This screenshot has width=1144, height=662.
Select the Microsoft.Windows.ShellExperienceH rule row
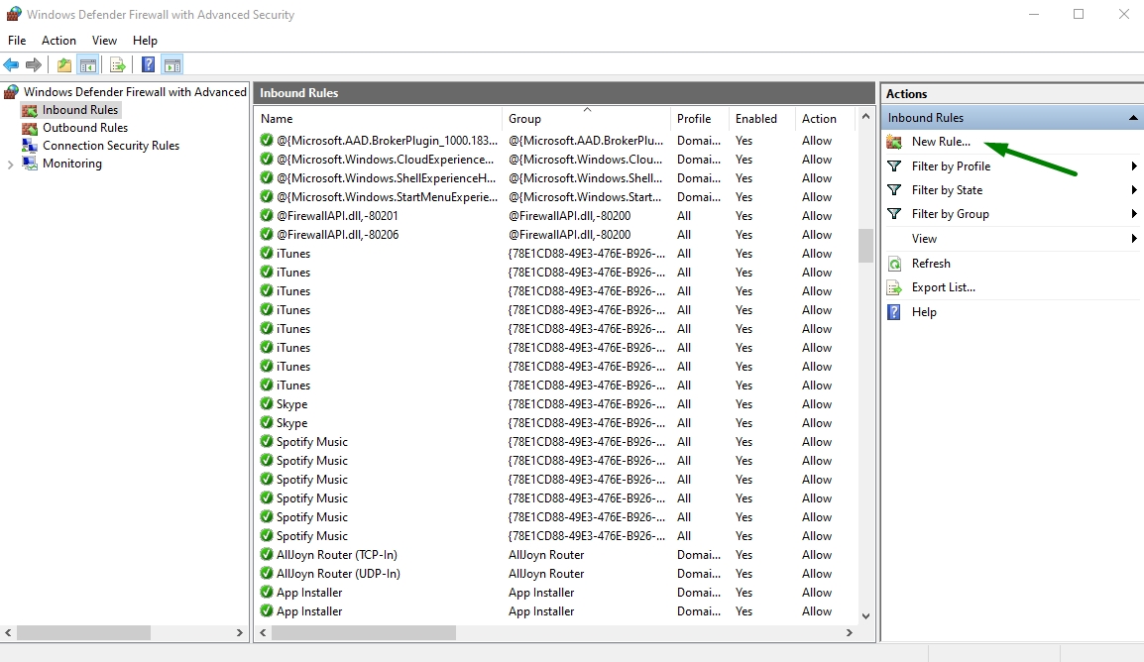coord(556,178)
